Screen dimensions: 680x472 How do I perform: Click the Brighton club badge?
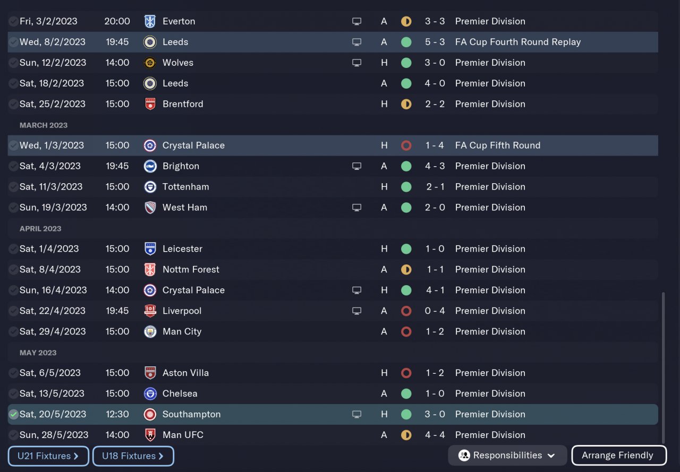(150, 166)
